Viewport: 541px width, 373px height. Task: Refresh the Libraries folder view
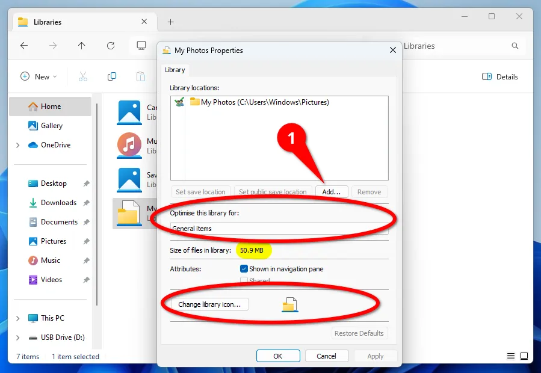coord(111,46)
